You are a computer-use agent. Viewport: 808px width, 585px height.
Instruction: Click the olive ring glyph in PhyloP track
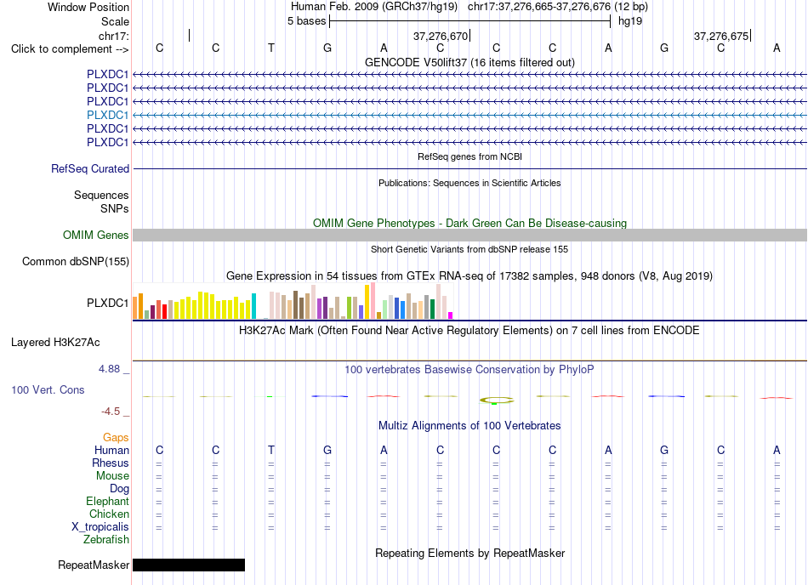(497, 400)
